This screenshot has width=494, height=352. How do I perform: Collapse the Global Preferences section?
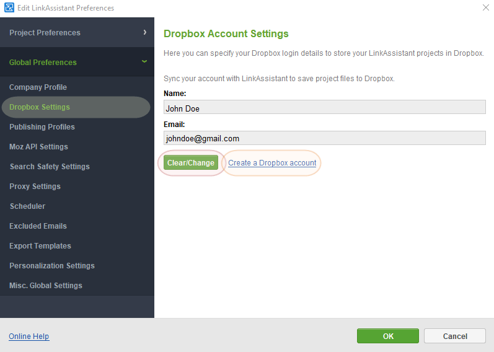click(43, 62)
